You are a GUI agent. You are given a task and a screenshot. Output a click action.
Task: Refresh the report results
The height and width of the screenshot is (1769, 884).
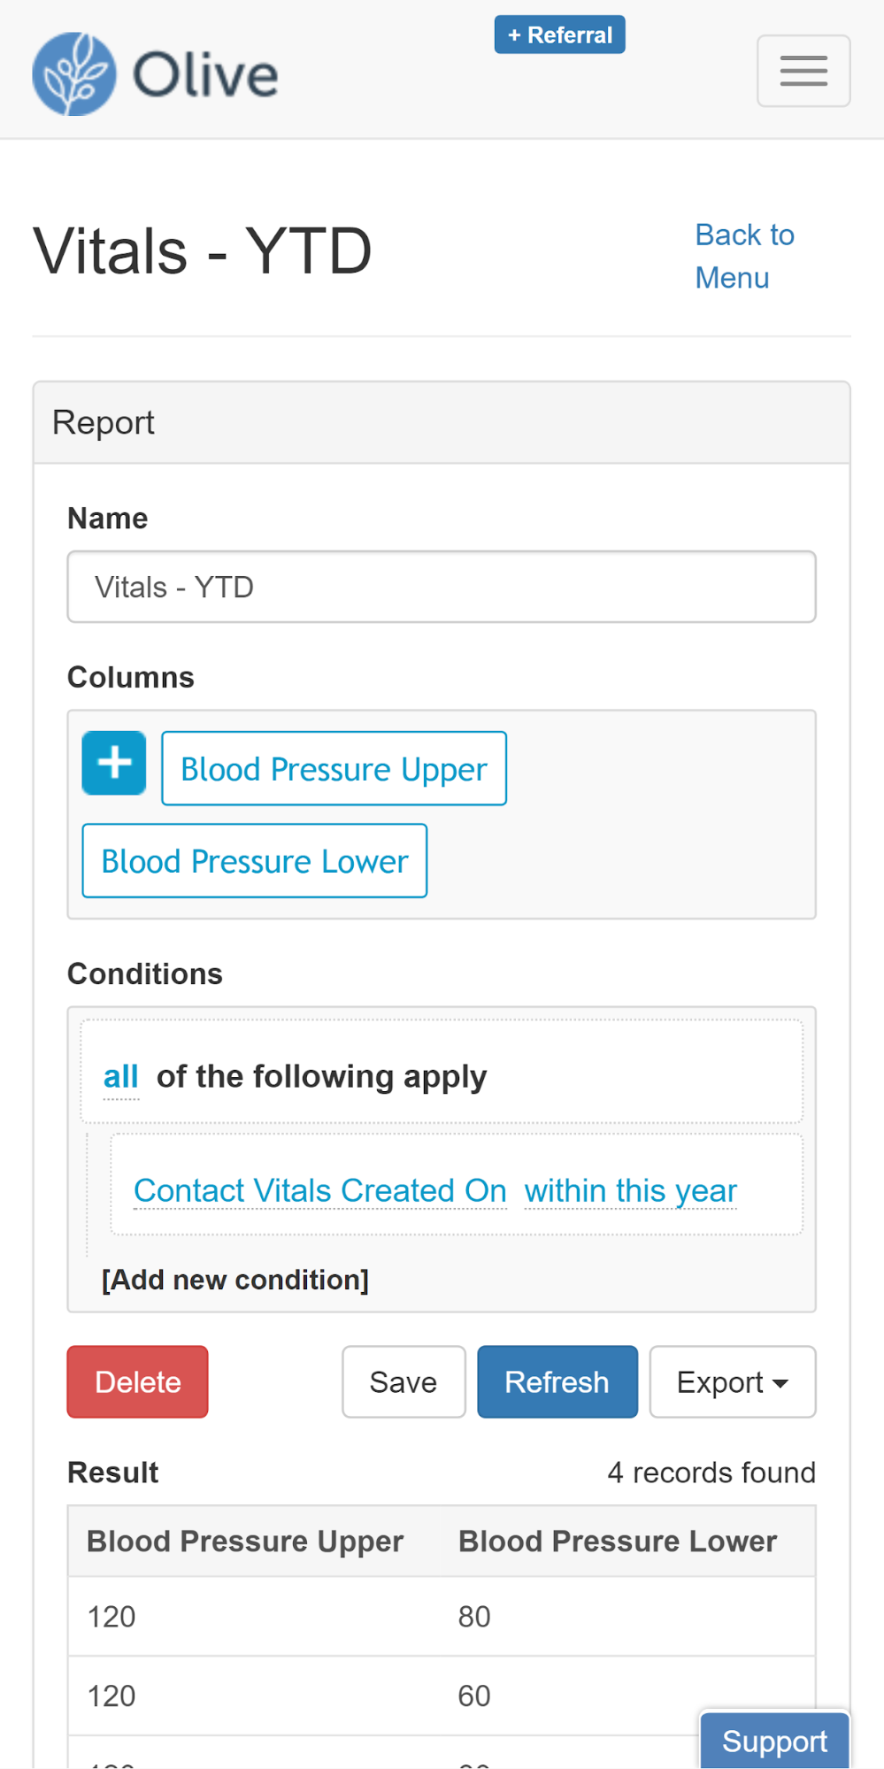click(x=557, y=1382)
